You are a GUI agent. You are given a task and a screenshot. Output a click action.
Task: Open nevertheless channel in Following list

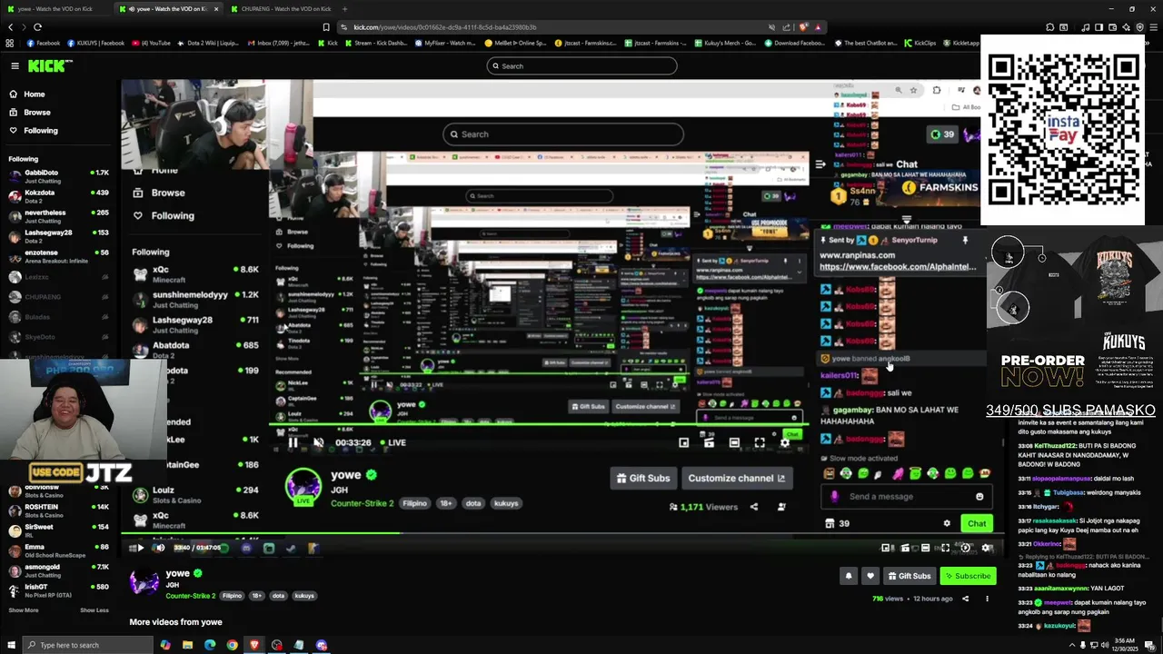coord(58,216)
